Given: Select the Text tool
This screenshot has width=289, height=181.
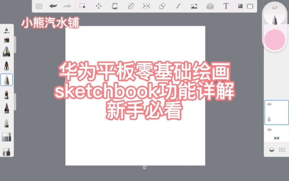Looking at the screenshot, I should (x=225, y=6).
